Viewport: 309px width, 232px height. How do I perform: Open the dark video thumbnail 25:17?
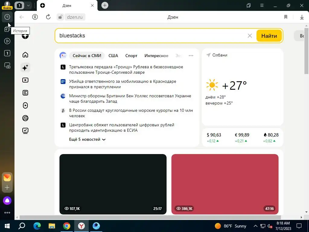coord(113,184)
